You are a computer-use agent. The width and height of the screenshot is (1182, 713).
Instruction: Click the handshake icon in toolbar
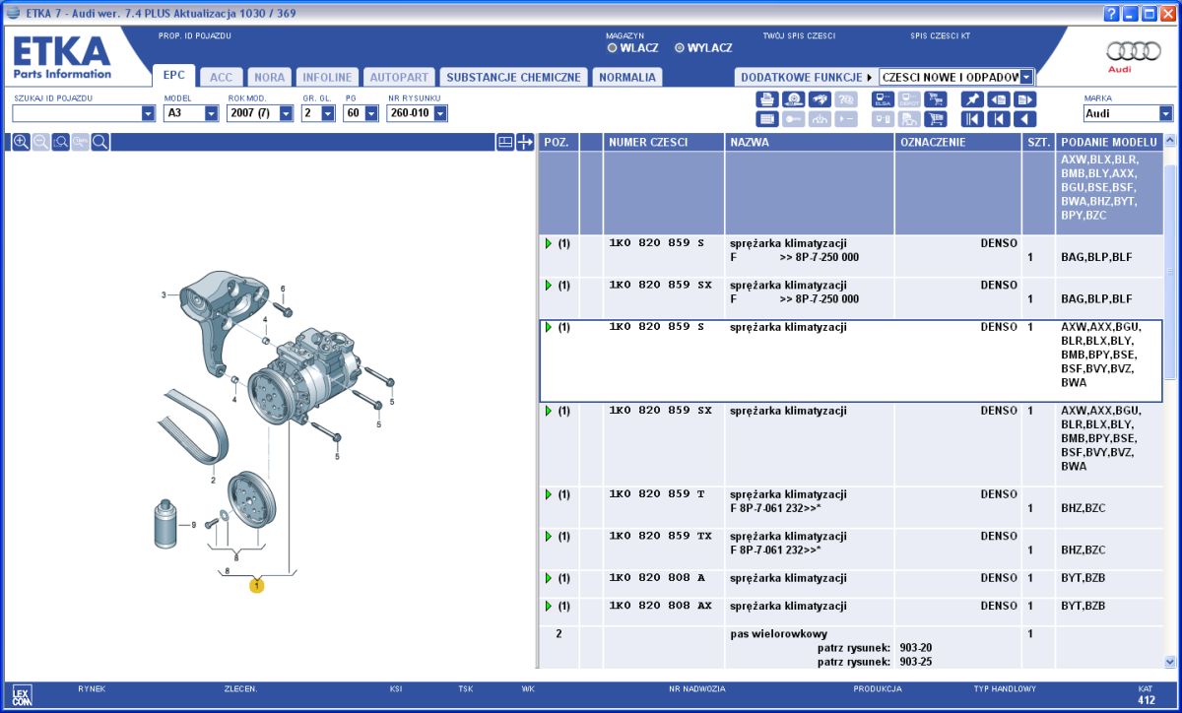tap(821, 99)
